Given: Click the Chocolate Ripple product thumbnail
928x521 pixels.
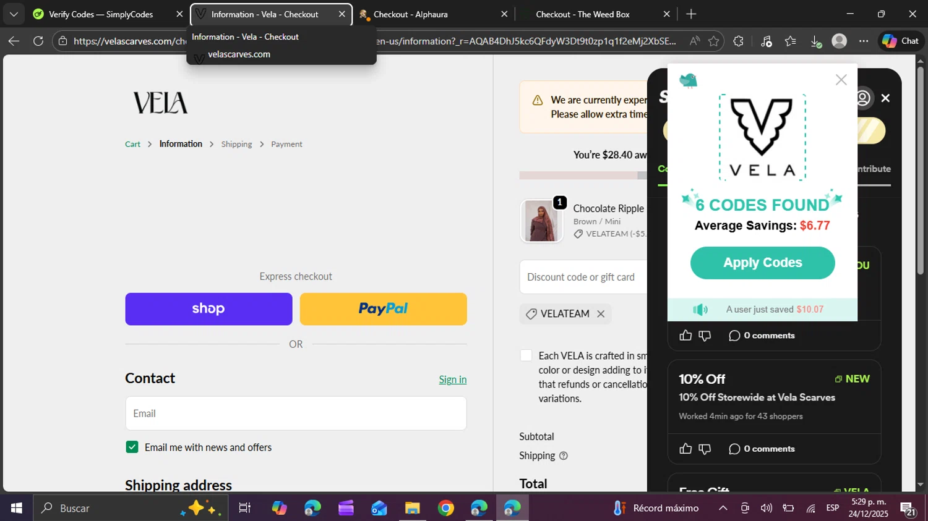Looking at the screenshot, I should click(541, 221).
